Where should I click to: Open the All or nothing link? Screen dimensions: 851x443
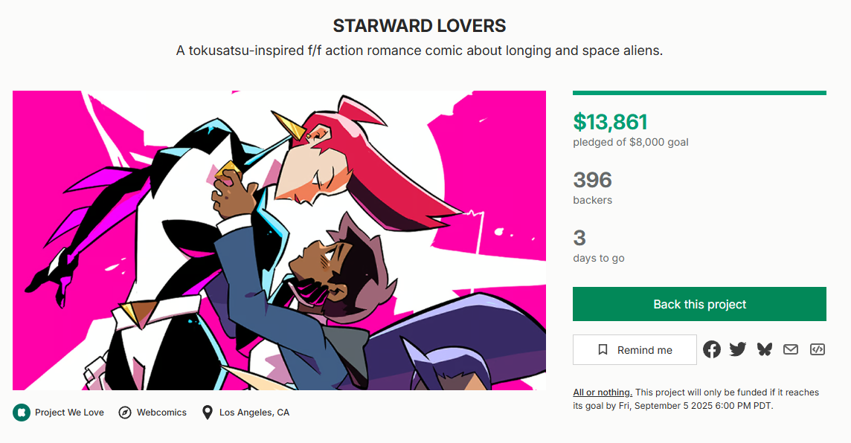[603, 392]
